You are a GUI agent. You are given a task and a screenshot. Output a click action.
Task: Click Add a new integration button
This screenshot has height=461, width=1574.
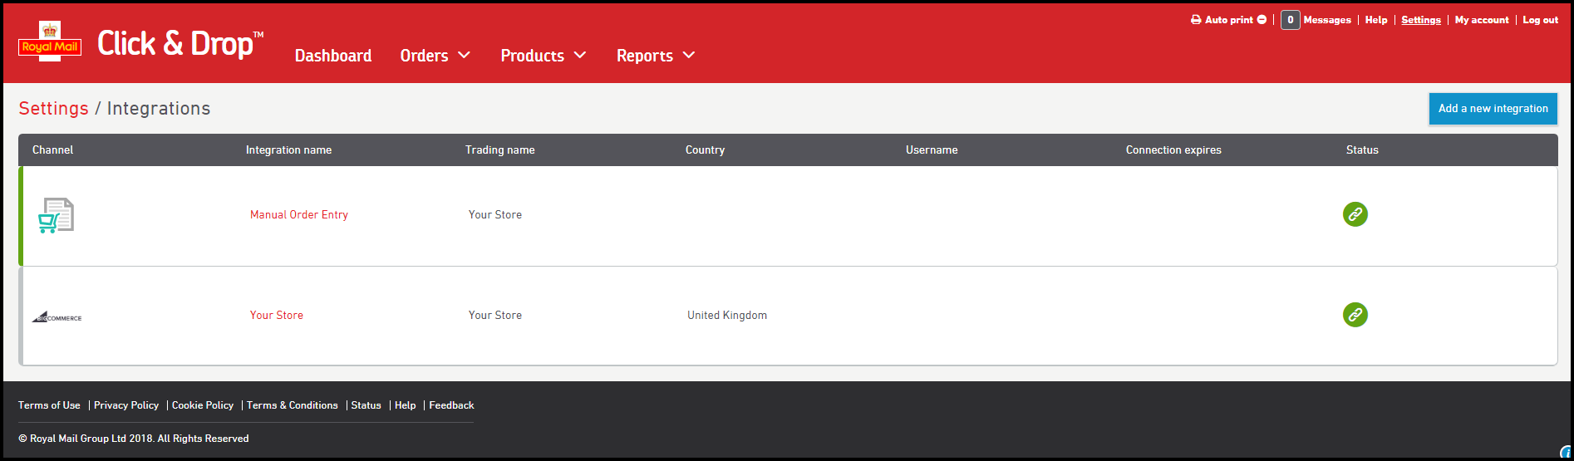pyautogui.click(x=1493, y=109)
